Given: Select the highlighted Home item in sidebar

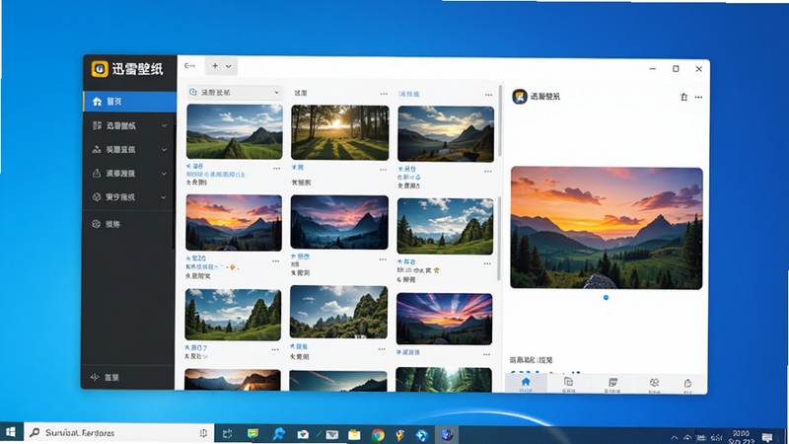Looking at the screenshot, I should (x=130, y=102).
